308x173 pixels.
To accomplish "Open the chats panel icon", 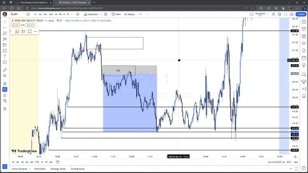I will point(304,74).
